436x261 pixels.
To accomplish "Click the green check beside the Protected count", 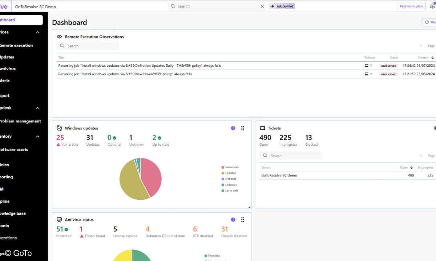I will (x=66, y=229).
